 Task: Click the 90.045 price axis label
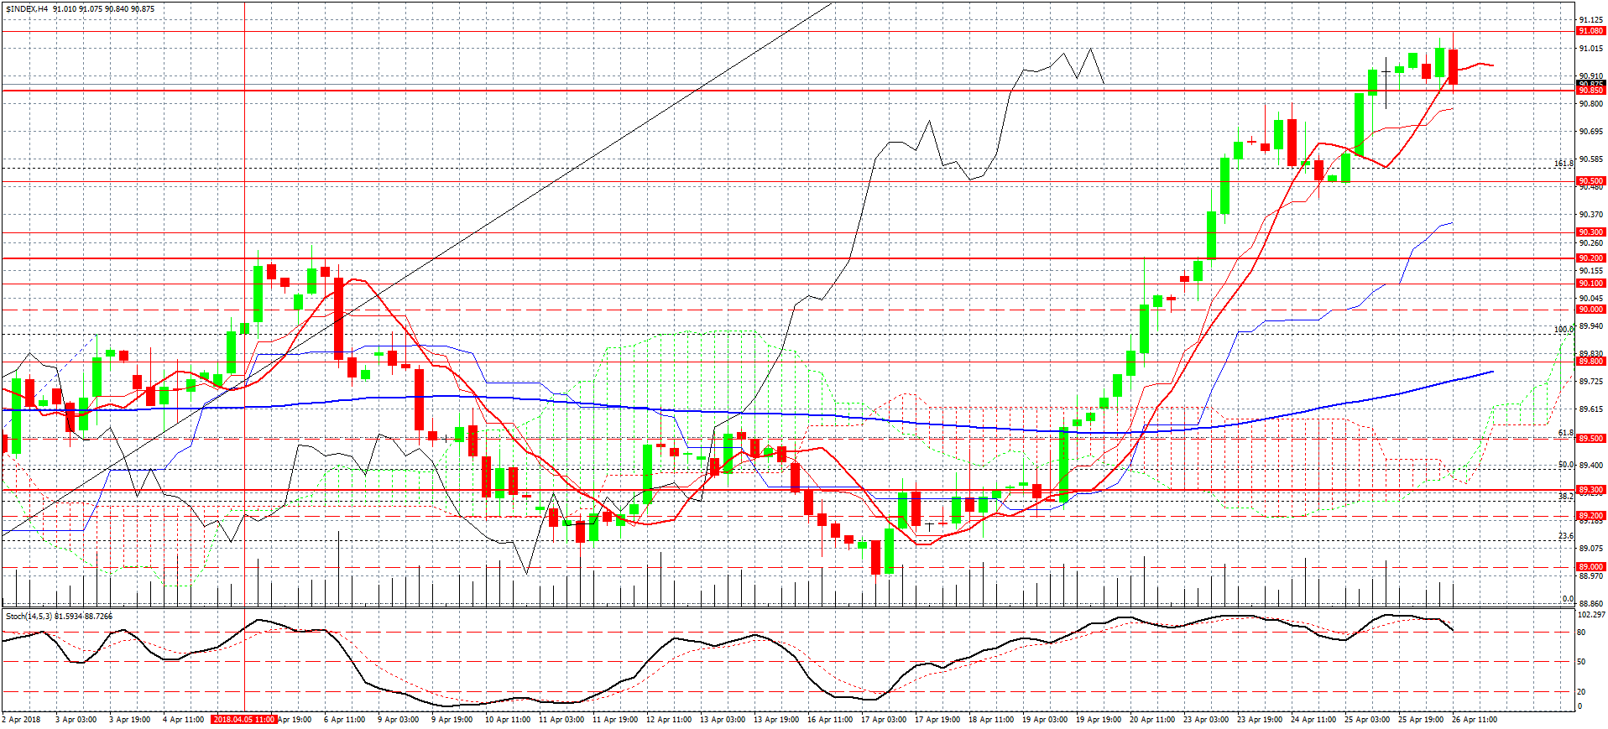click(x=1591, y=299)
